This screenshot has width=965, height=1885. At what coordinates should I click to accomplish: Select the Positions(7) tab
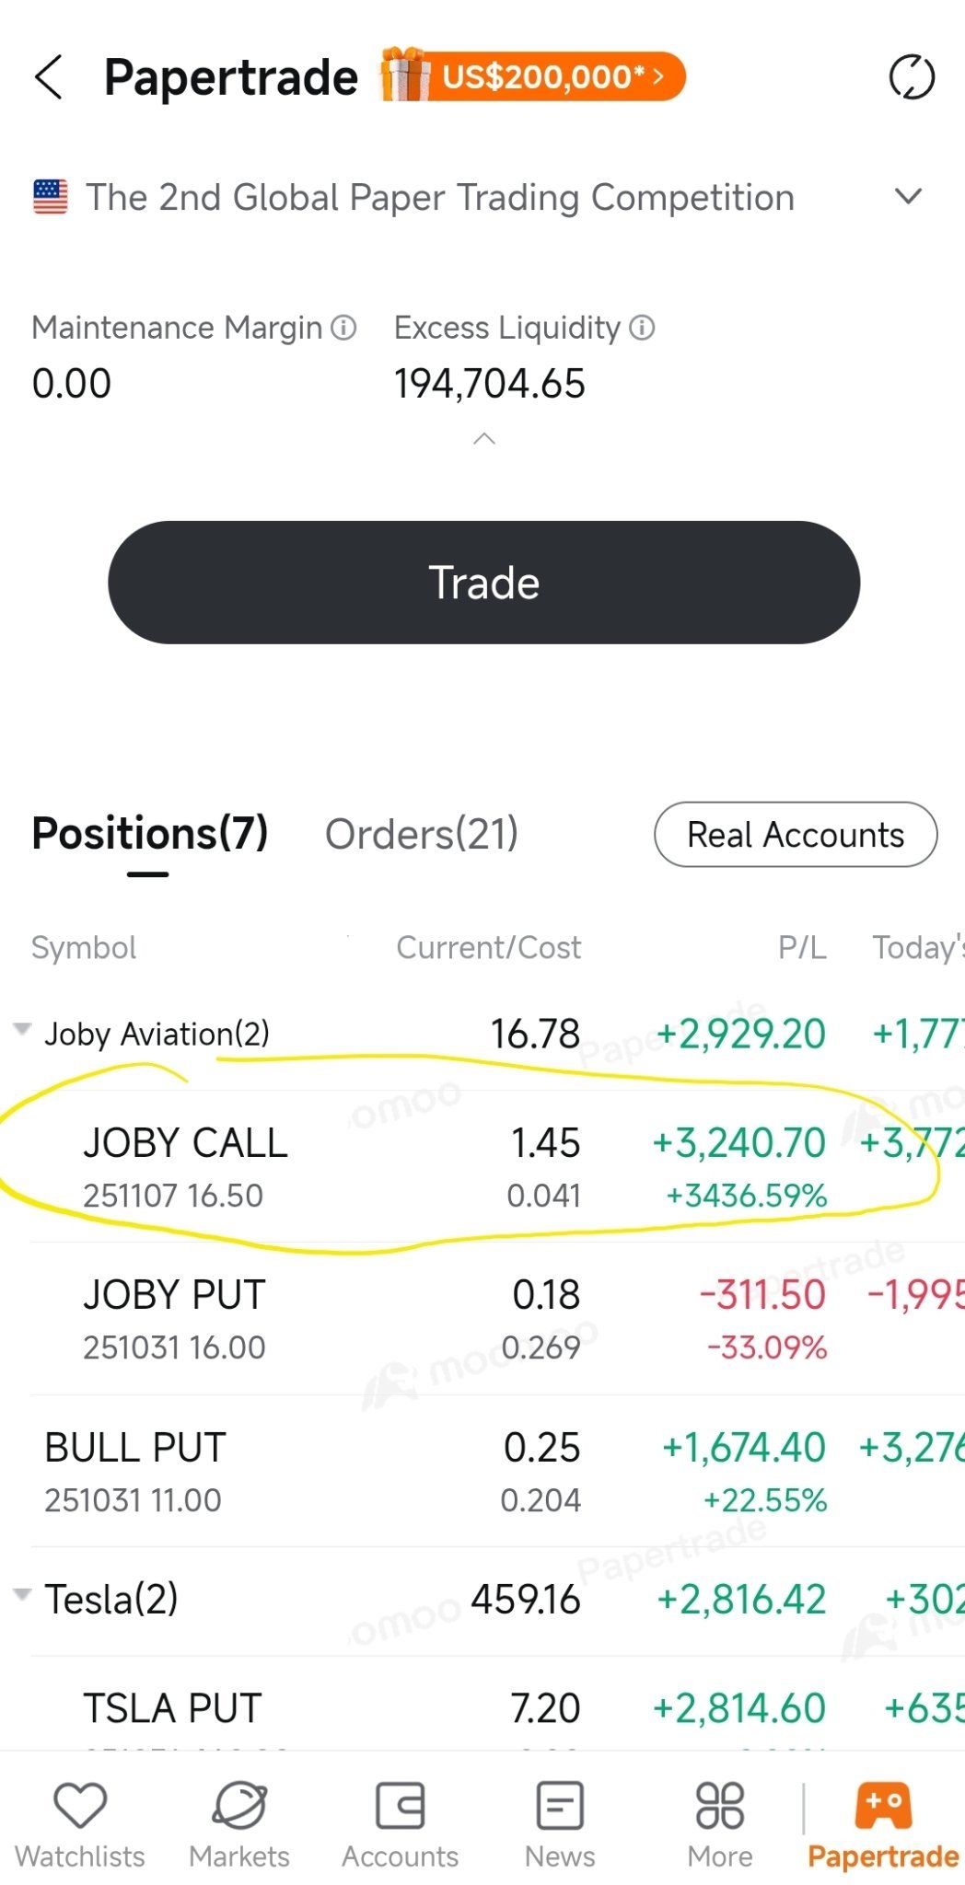click(150, 834)
